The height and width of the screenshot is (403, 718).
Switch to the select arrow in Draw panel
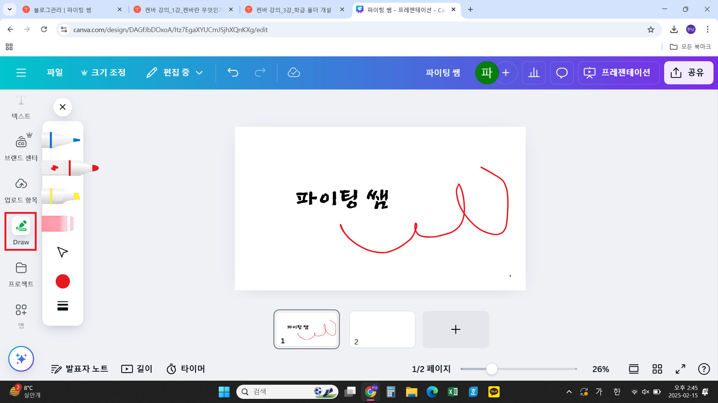point(63,252)
